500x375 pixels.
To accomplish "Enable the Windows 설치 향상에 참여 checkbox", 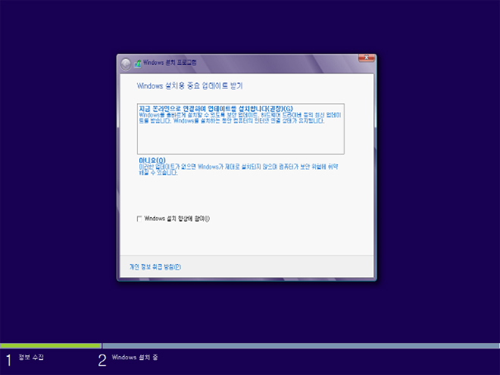I will point(139,219).
